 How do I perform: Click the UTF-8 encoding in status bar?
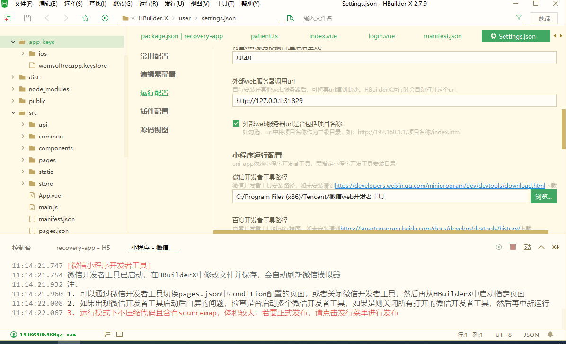pos(503,335)
